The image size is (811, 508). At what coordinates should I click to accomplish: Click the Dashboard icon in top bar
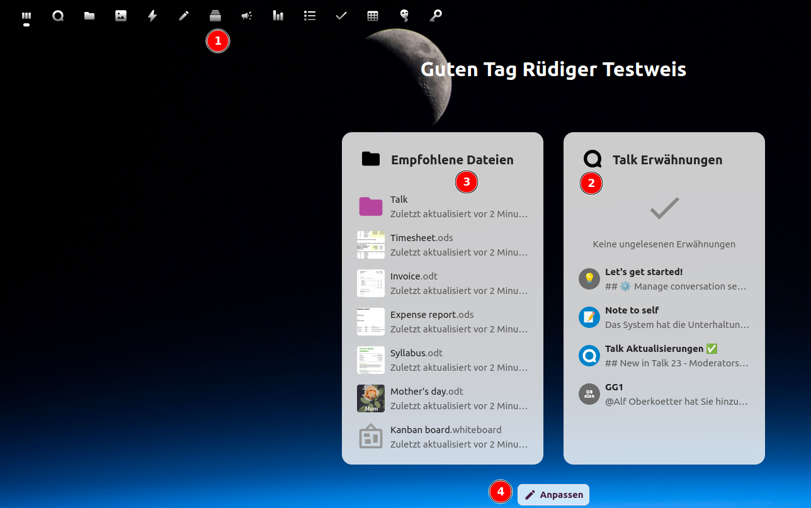click(x=26, y=16)
